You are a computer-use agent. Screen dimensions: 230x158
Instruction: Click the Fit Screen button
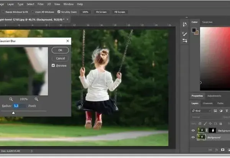[x=101, y=12]
